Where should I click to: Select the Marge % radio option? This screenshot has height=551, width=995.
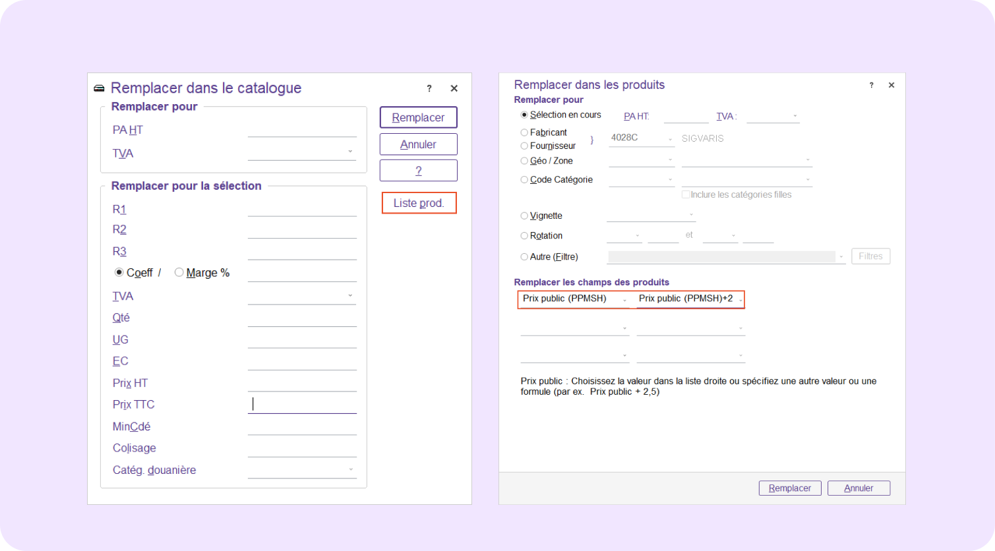pos(179,272)
